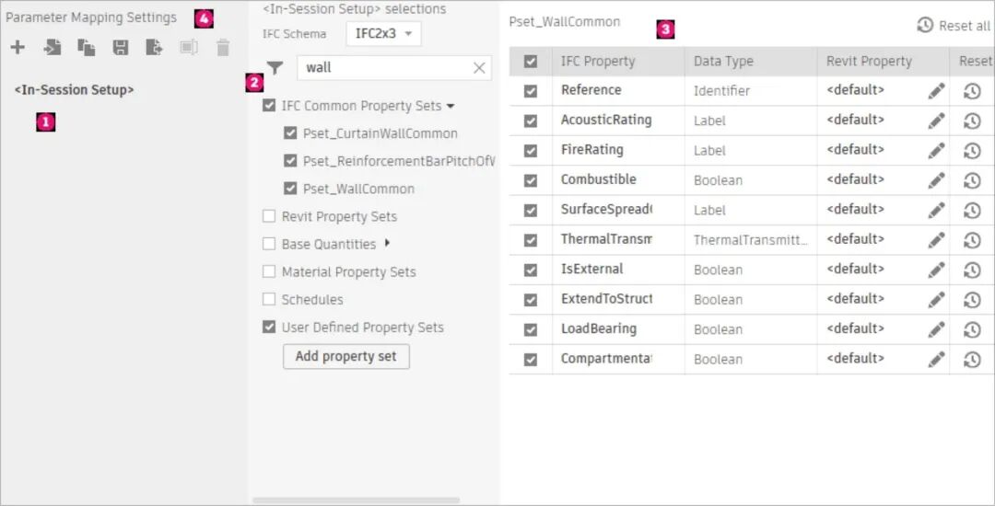Enable the Revit Property Sets checkbox

point(269,217)
